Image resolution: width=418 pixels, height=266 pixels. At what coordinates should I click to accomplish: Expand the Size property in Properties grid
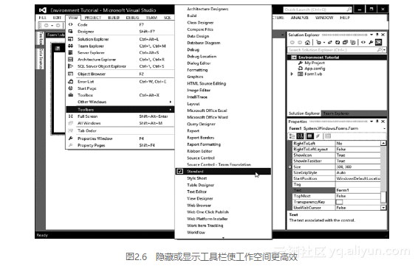(x=289, y=167)
